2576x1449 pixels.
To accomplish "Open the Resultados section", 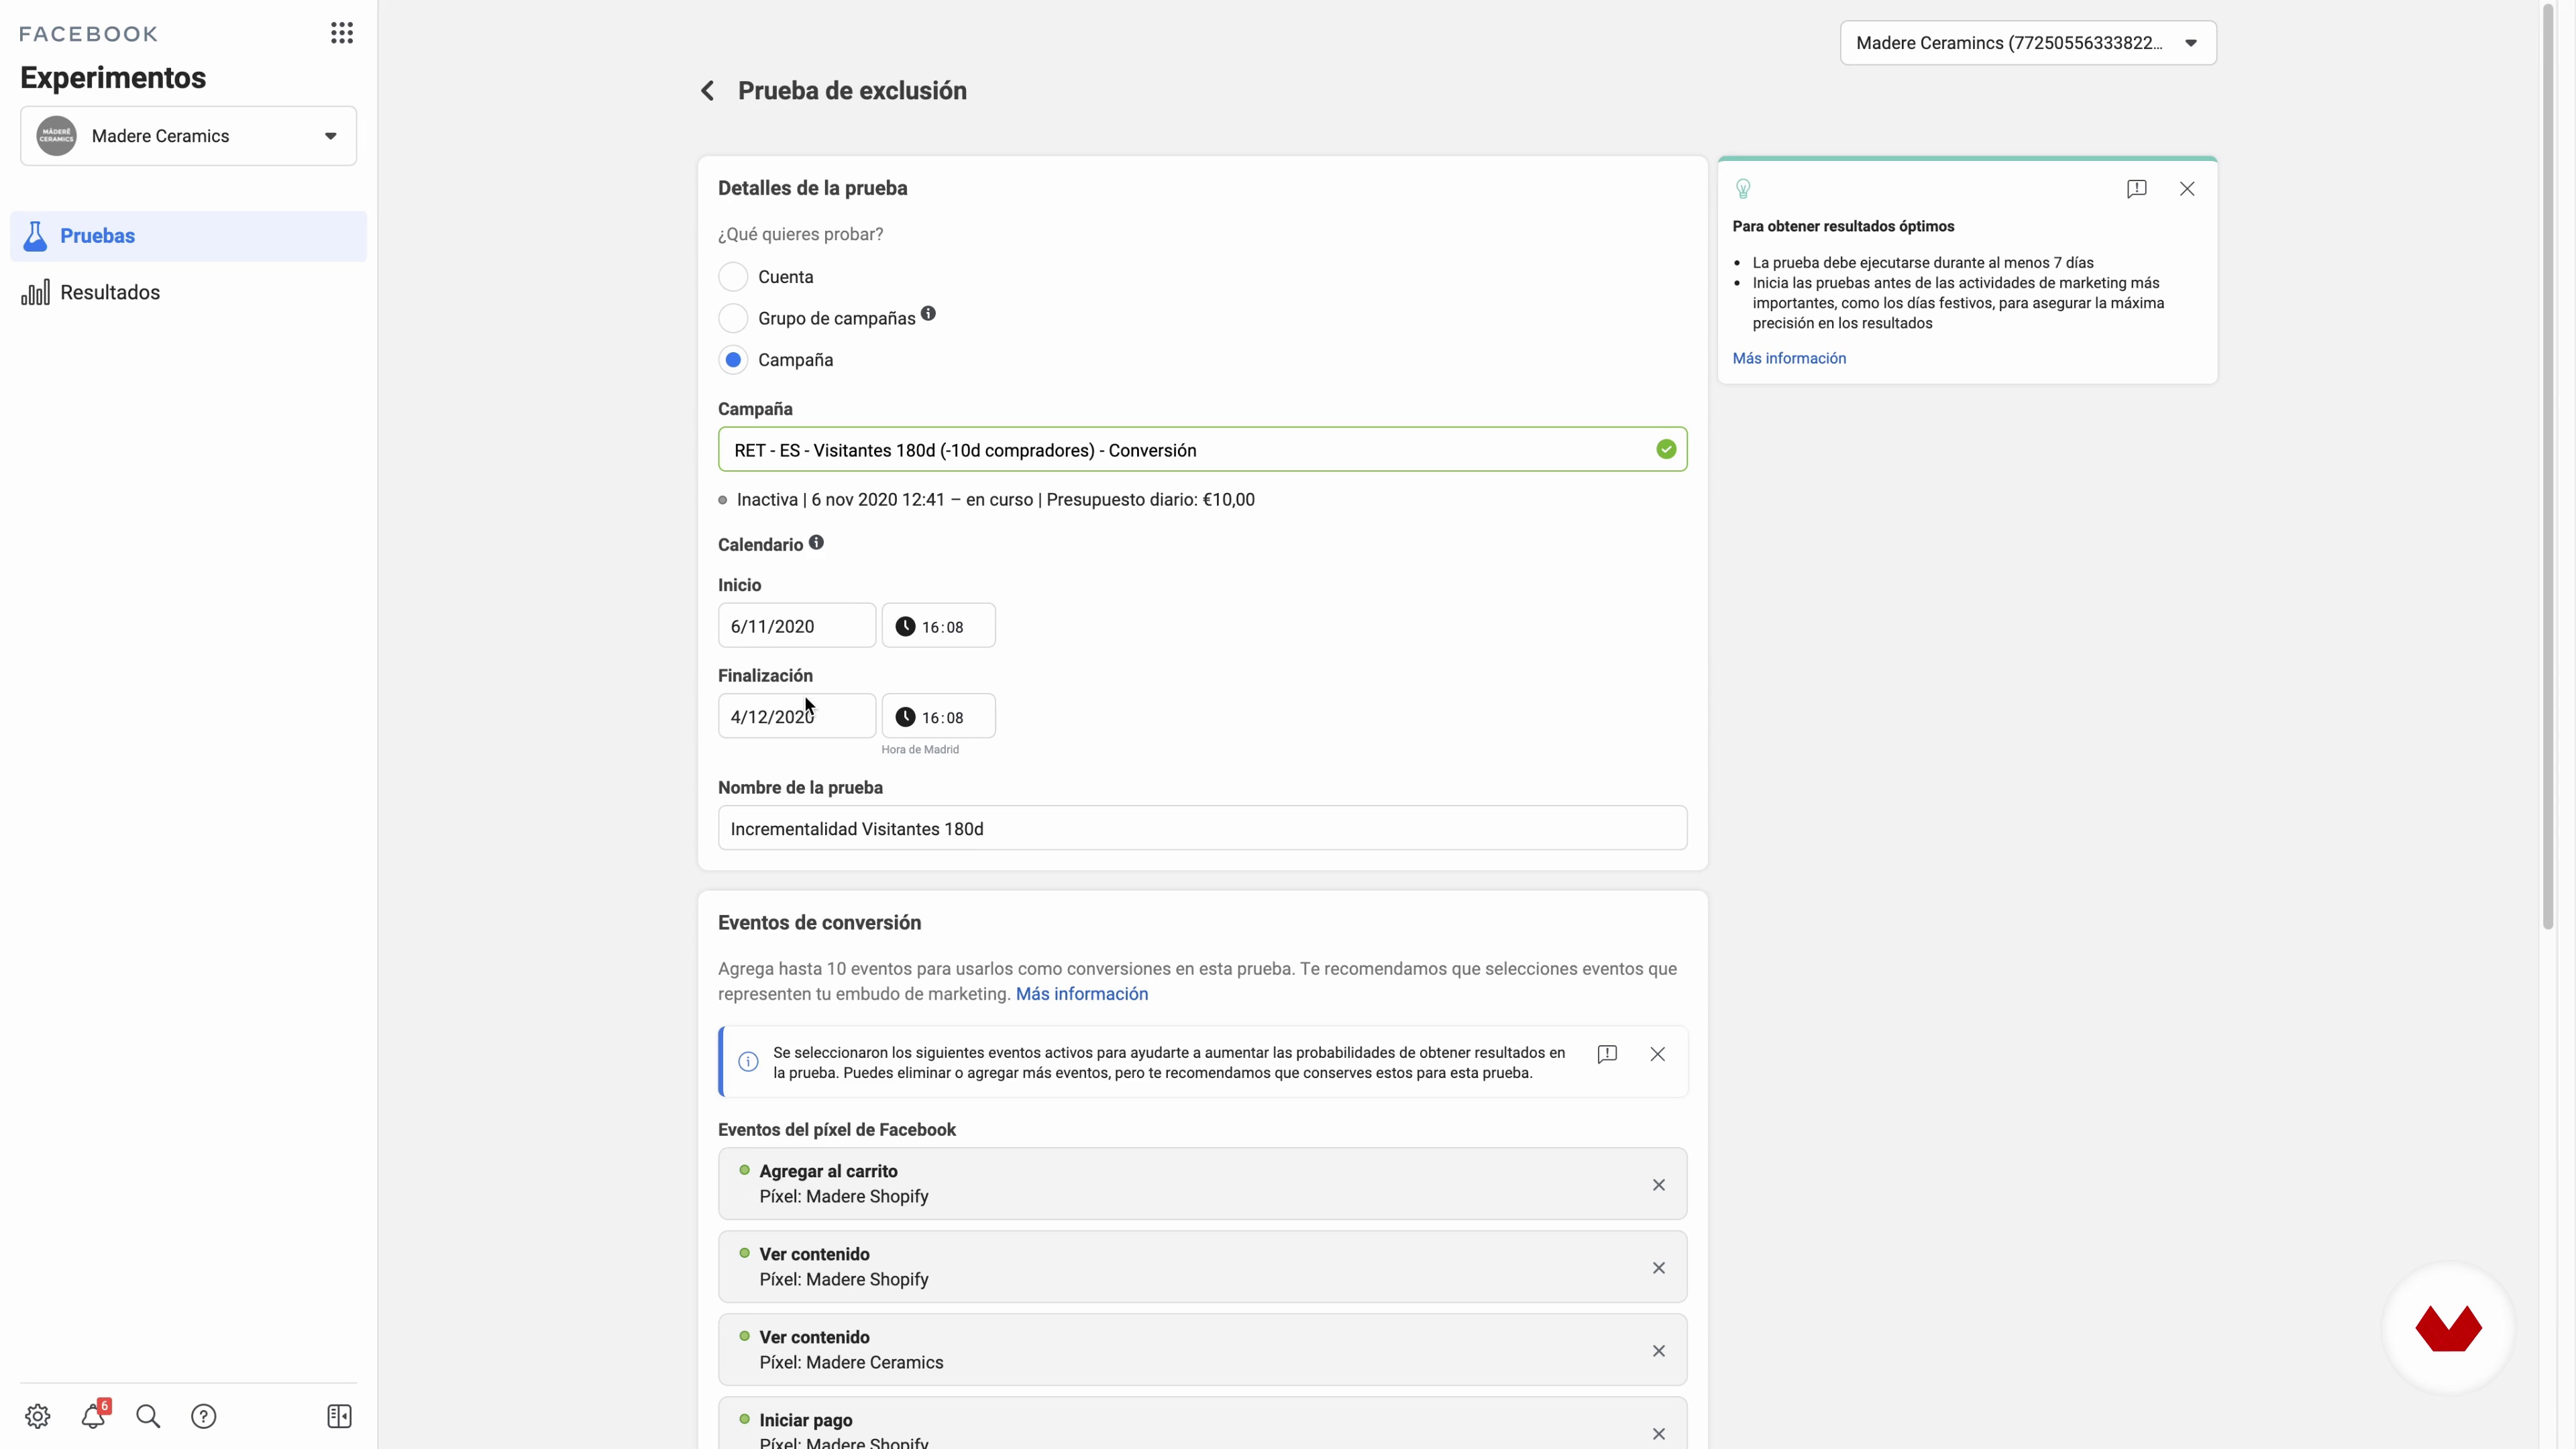I will (188, 292).
